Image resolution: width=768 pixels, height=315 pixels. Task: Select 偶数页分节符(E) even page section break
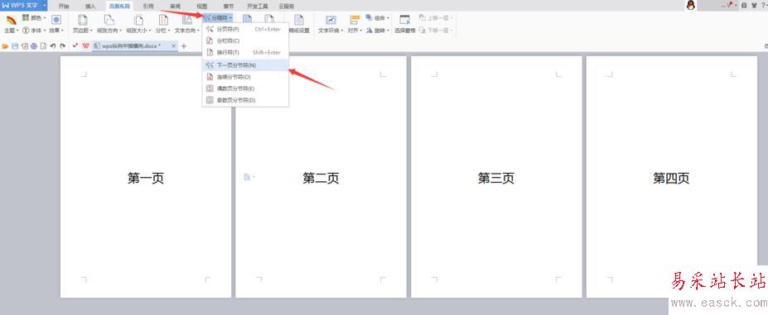[x=245, y=88]
